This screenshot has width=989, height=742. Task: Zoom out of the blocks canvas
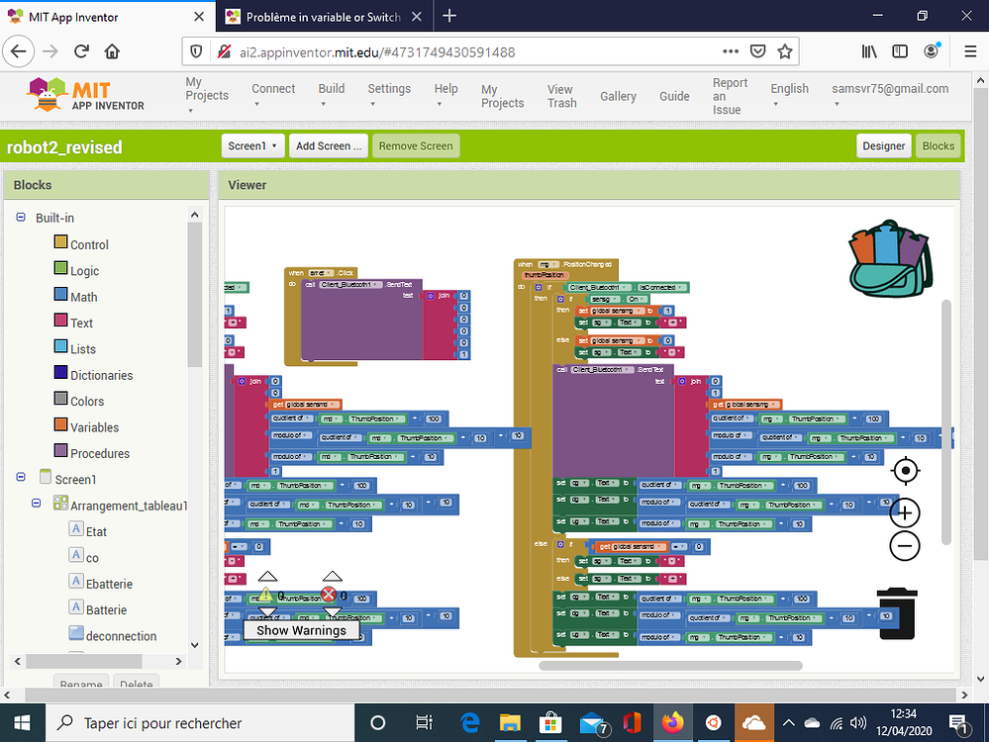[905, 545]
